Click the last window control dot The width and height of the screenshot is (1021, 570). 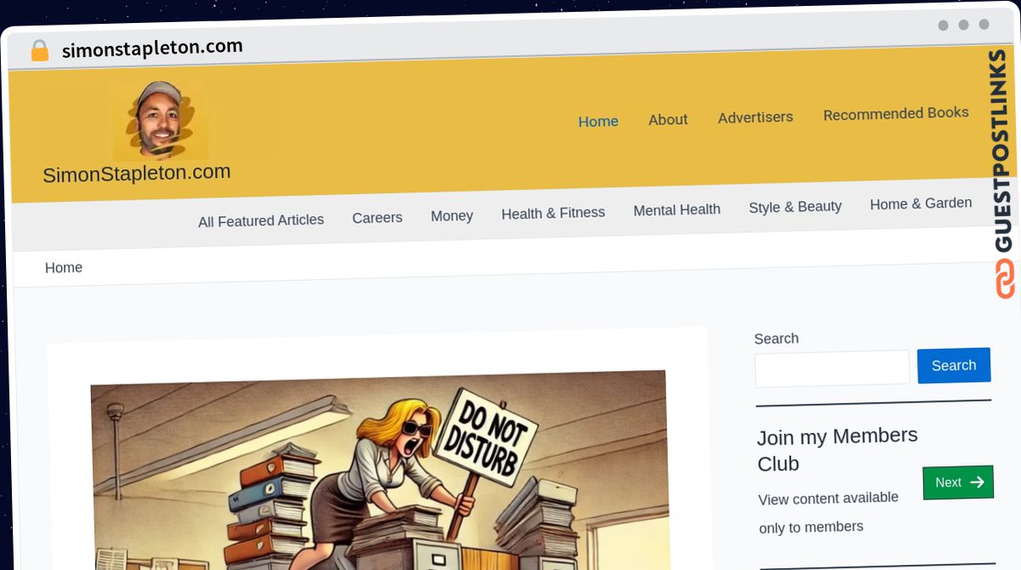984,25
